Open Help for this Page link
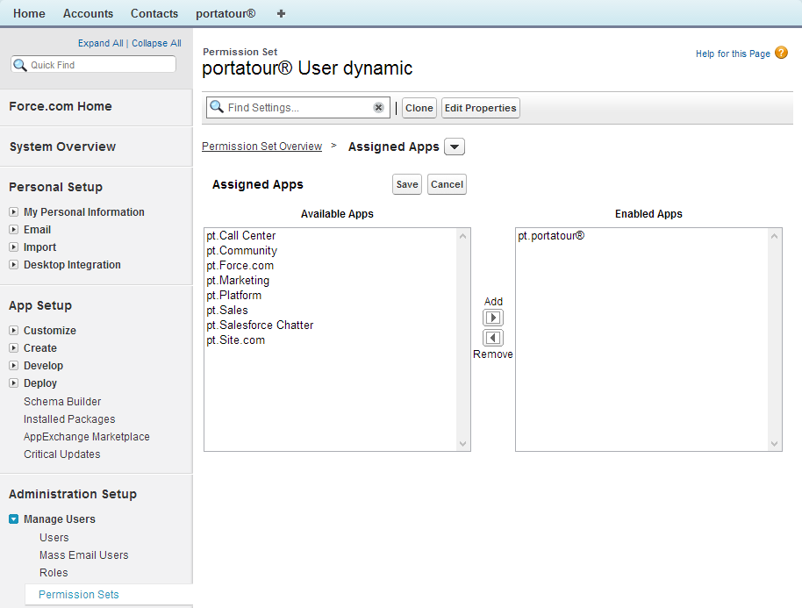The width and height of the screenshot is (802, 608). click(x=733, y=54)
